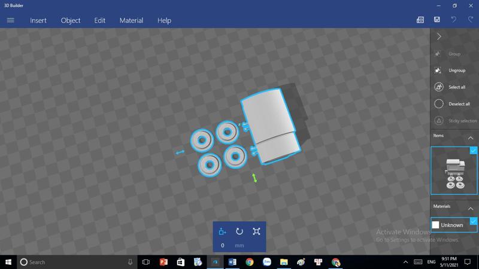The height and width of the screenshot is (269, 479).
Task: Click the taskbar microphone icon
Action: click(130, 262)
